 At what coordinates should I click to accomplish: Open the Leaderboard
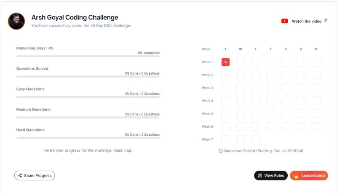tap(309, 176)
